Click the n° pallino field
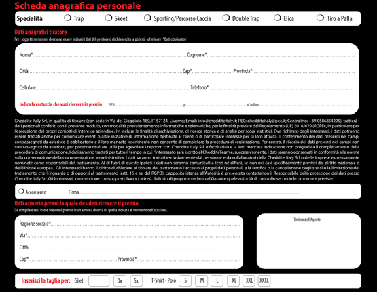The height and width of the screenshot is (292, 377). tap(306, 105)
